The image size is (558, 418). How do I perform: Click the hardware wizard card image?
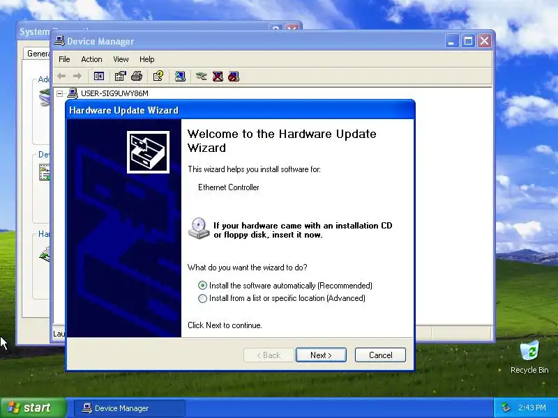(148, 152)
